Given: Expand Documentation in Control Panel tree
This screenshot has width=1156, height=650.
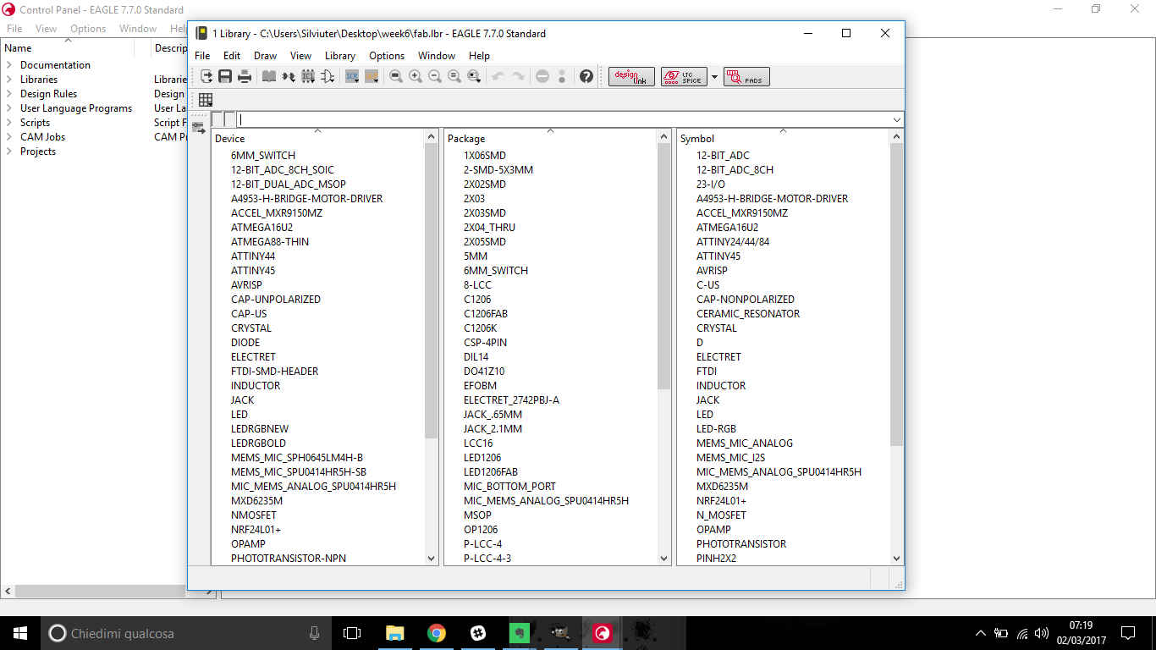Looking at the screenshot, I should [9, 65].
